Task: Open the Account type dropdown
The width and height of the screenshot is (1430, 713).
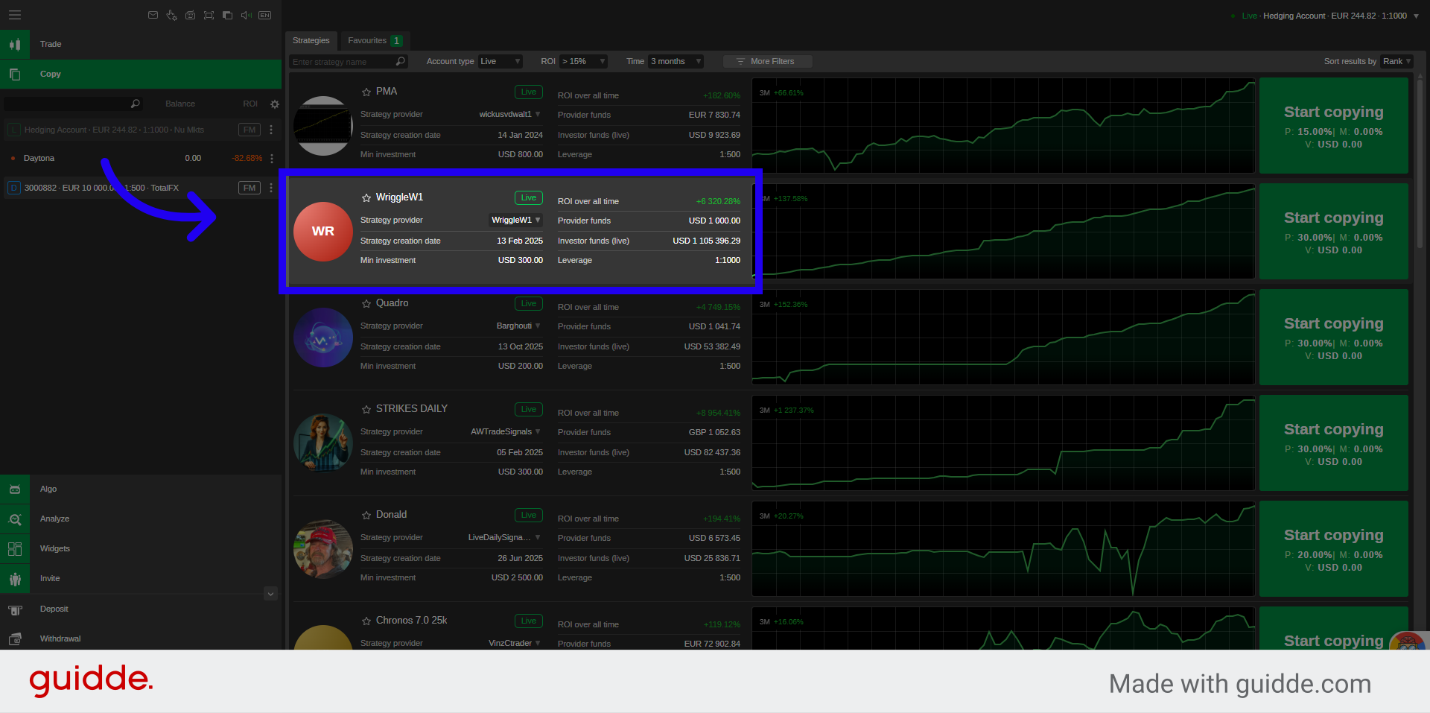Action: click(x=500, y=62)
